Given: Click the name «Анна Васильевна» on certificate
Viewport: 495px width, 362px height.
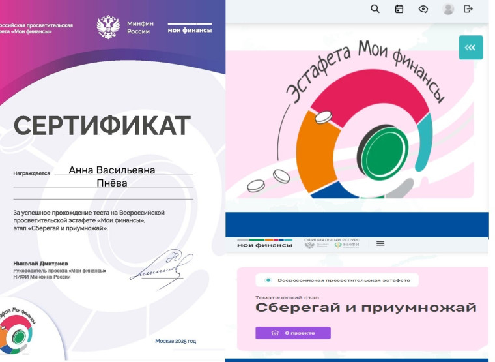Looking at the screenshot, I should click(x=112, y=170).
